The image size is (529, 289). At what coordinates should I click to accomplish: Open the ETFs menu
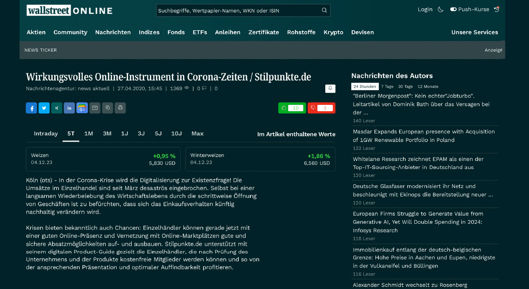tap(200, 32)
